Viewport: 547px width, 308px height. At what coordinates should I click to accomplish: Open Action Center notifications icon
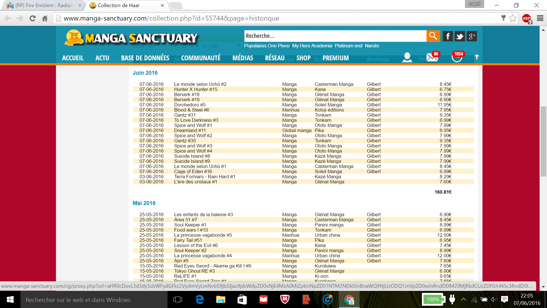(x=505, y=299)
